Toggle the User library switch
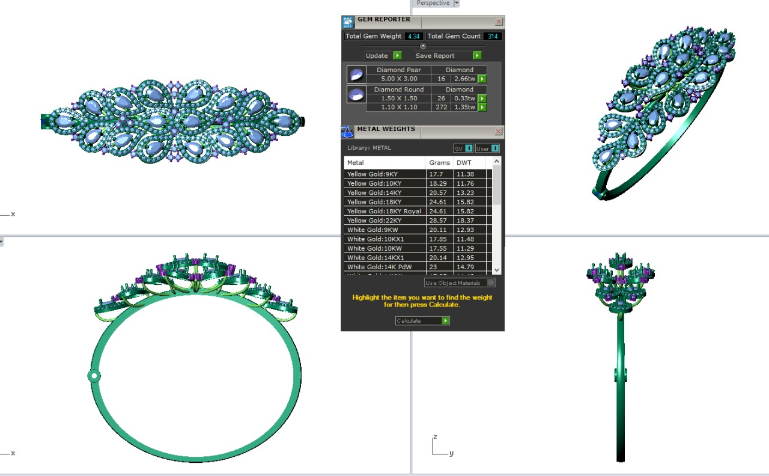This screenshot has width=769, height=476. (x=495, y=148)
